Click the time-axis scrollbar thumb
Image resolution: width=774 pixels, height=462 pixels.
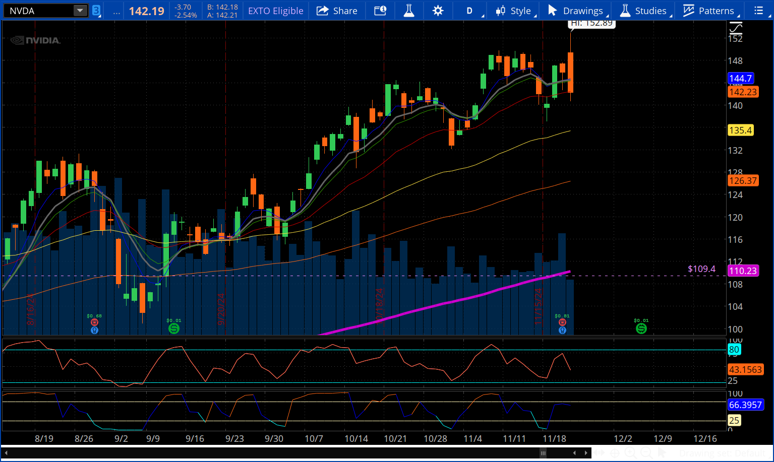[x=543, y=453]
